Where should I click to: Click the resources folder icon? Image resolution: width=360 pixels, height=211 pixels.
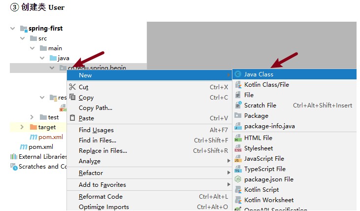[x=53, y=98]
